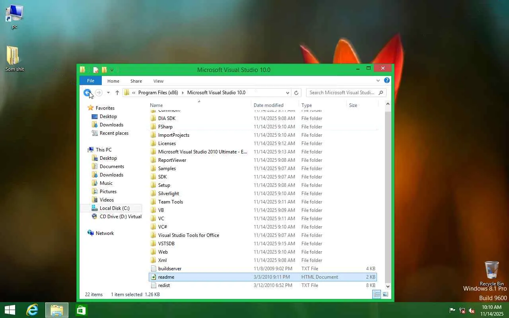The height and width of the screenshot is (318, 509).
Task: Open Customize Quick Access Toolbar dropdown
Action: click(x=112, y=70)
